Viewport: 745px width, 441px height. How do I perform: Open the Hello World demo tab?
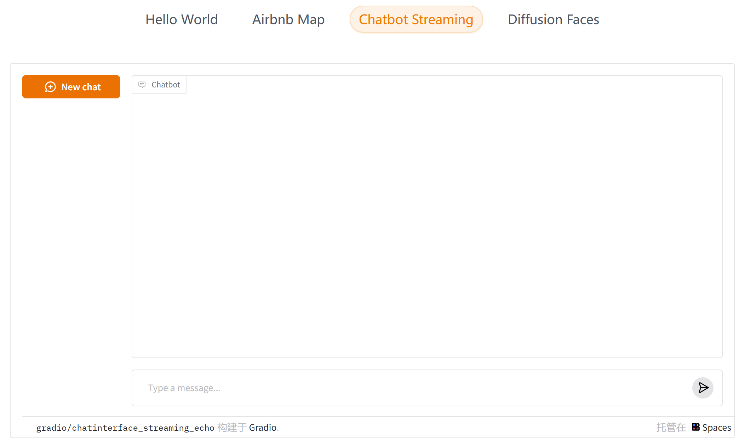pos(182,19)
